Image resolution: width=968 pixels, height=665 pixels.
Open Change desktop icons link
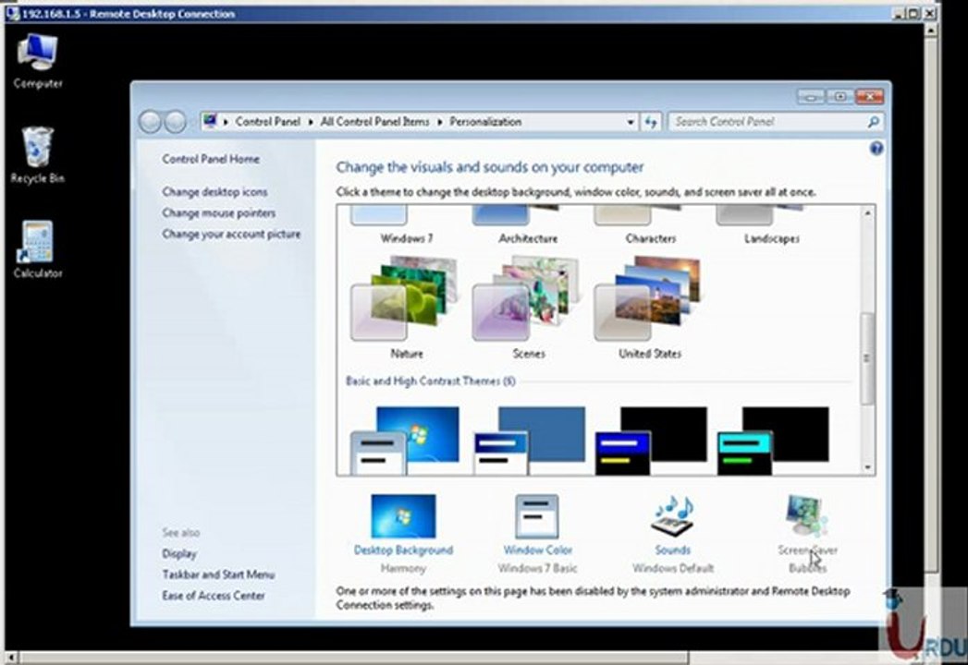214,192
